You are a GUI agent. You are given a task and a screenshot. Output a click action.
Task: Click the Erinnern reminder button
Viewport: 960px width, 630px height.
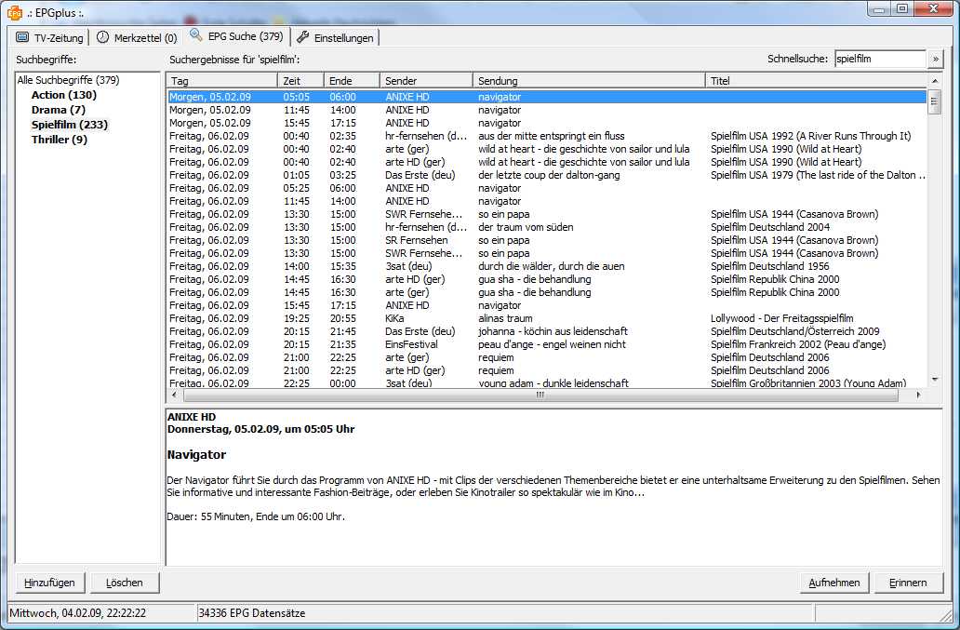click(x=907, y=583)
